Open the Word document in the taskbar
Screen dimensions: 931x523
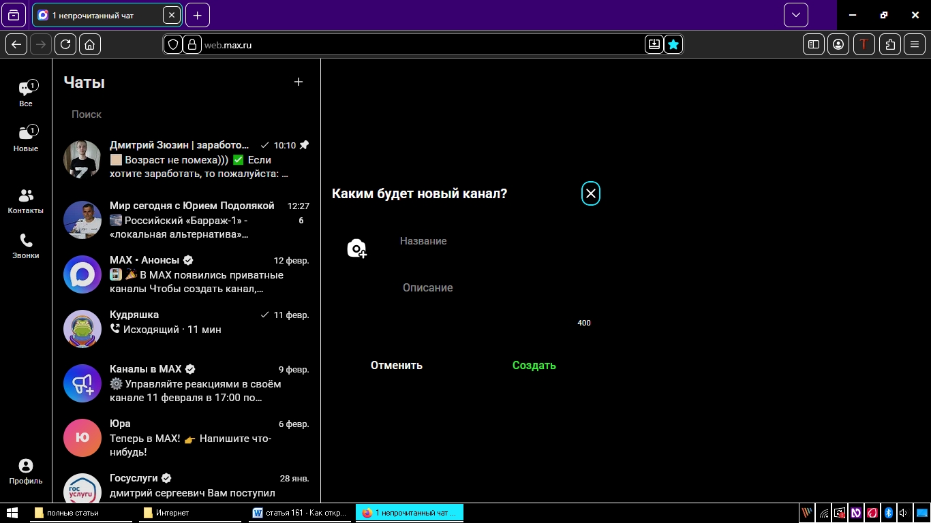tap(300, 513)
